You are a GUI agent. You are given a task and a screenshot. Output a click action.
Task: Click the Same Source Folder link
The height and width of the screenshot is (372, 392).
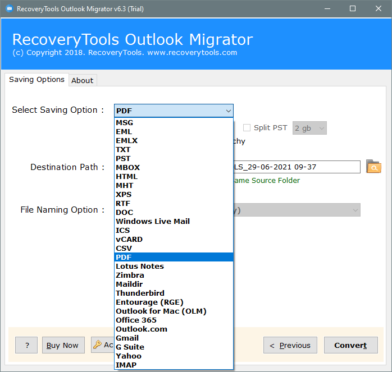[267, 180]
